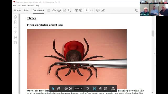Switch to the Home tab

point(17,10)
